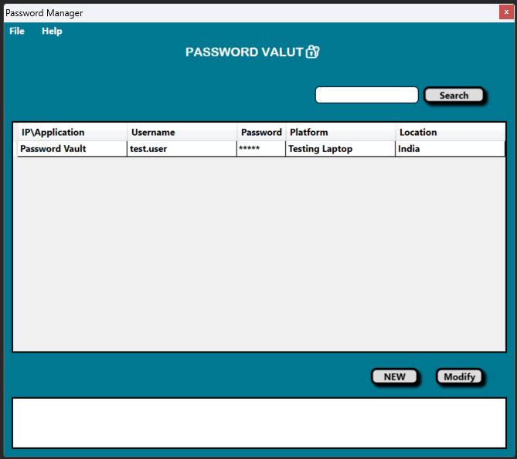Close the Password Manager window
The height and width of the screenshot is (459, 517).
[506, 12]
